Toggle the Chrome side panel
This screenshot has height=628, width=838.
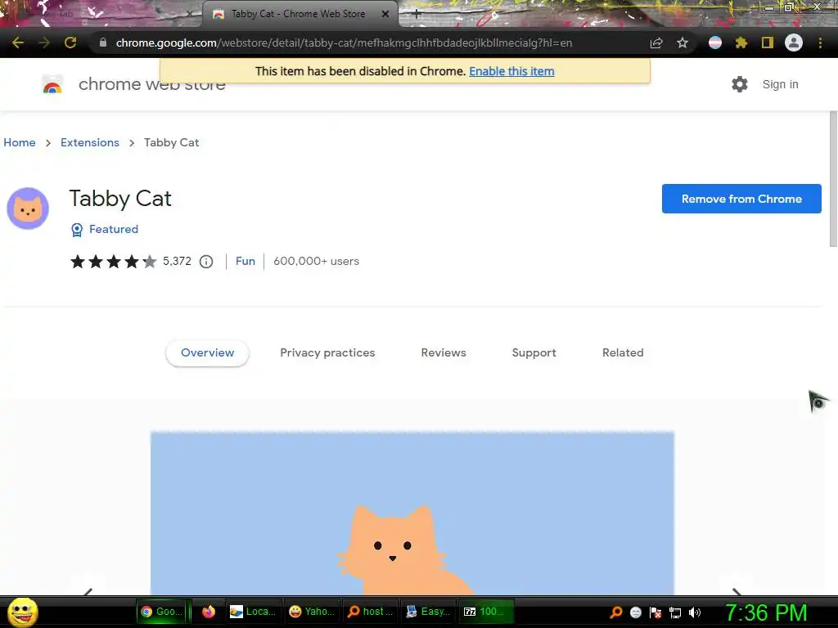coord(768,43)
